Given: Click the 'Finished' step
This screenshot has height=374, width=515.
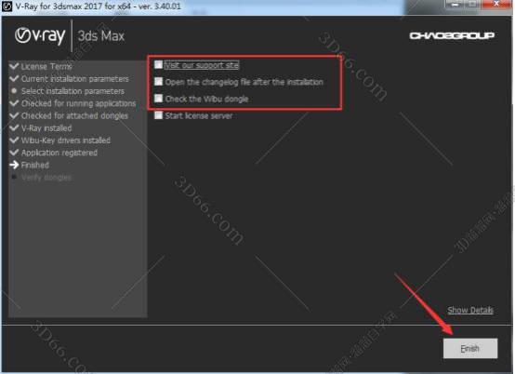Looking at the screenshot, I should coord(34,165).
